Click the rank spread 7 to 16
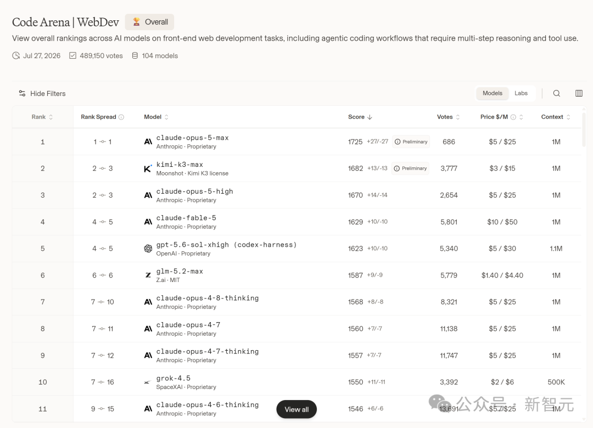The image size is (593, 428). click(103, 382)
